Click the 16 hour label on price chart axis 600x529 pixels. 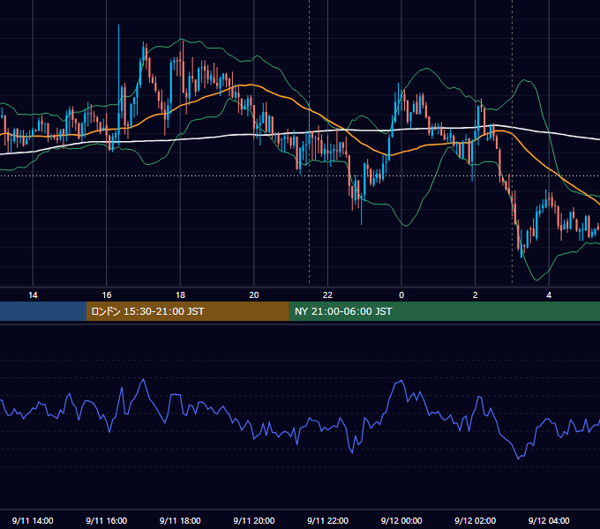pos(107,295)
